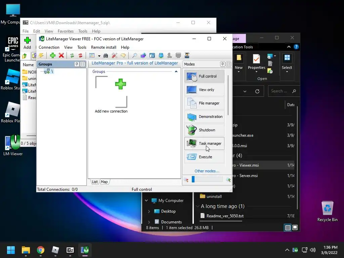Collapse the Groups section chevron

[176, 72]
